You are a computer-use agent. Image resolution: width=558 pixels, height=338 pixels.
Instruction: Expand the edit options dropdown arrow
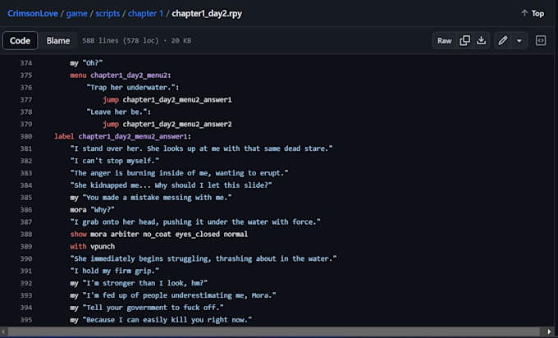coord(519,40)
